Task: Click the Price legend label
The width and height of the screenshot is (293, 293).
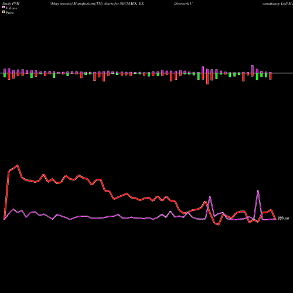Action: (x=9, y=13)
